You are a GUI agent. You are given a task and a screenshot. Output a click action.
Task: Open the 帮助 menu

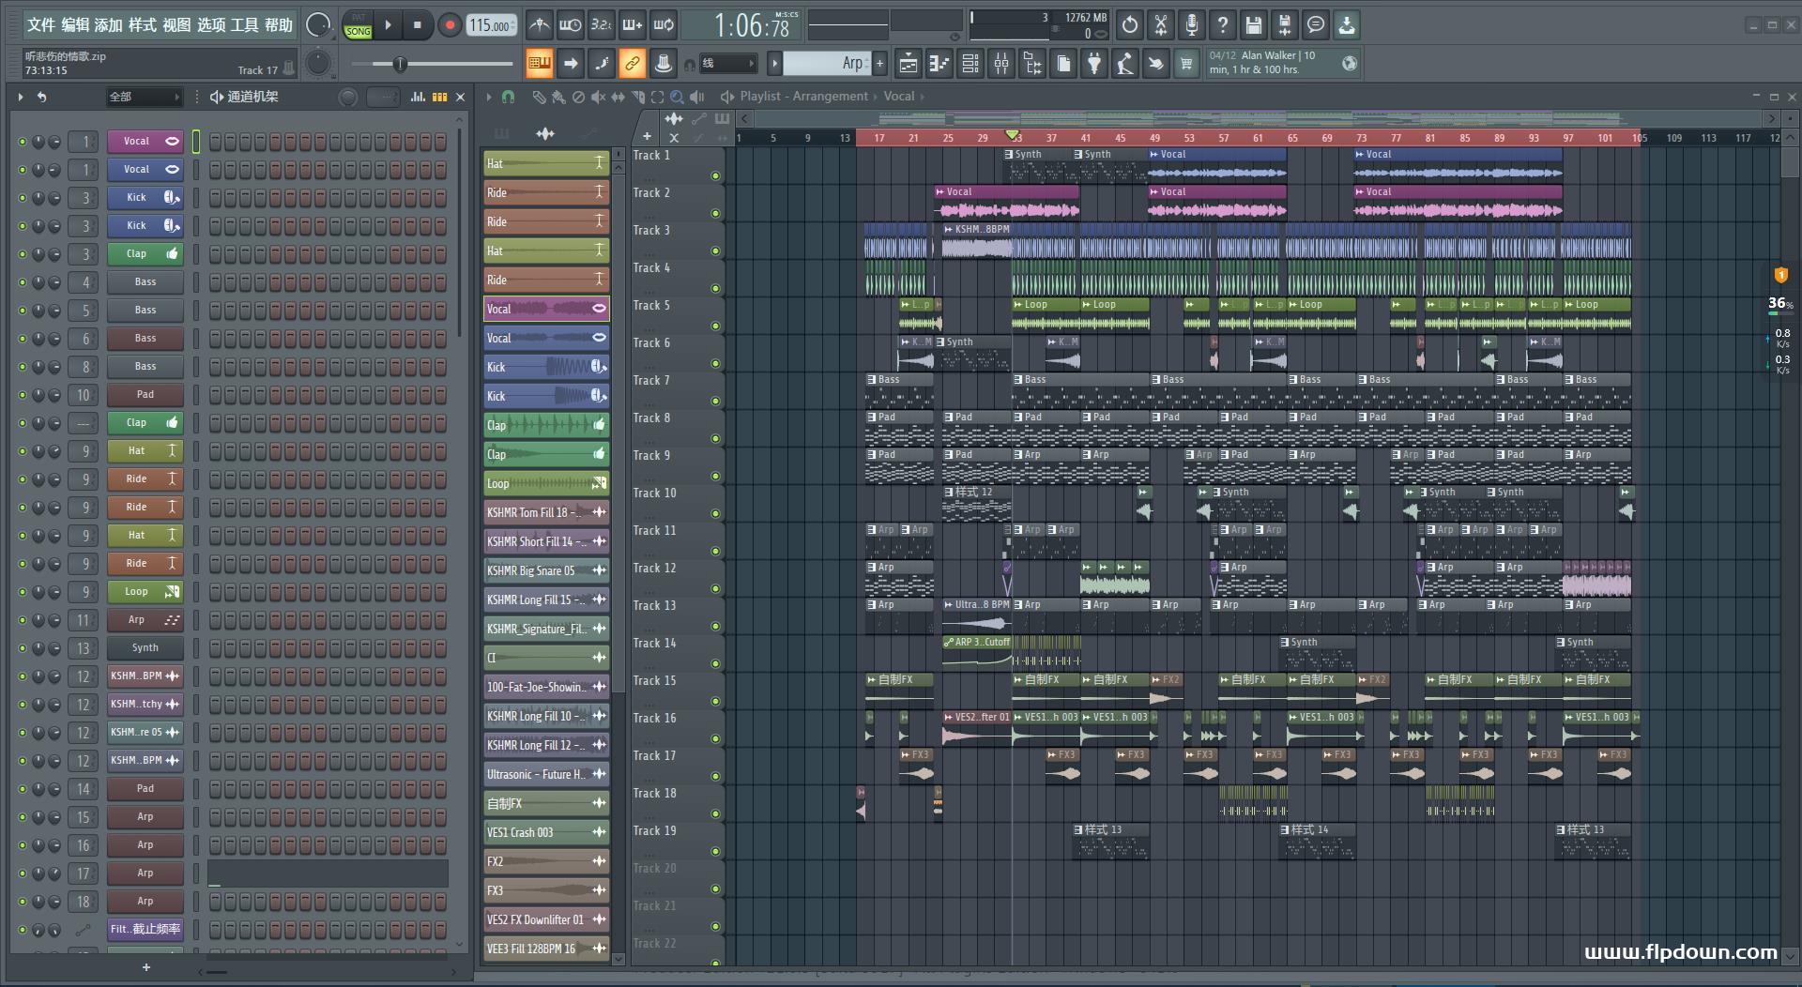click(x=278, y=25)
